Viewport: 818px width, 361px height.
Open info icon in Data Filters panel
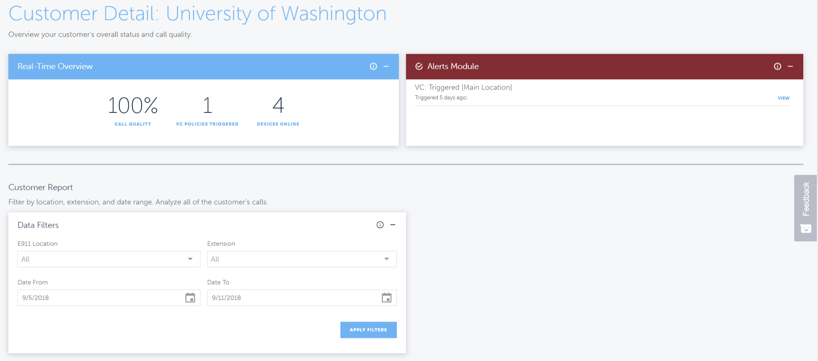(380, 225)
